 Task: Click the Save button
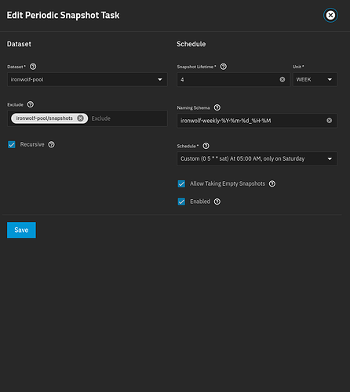tap(21, 230)
